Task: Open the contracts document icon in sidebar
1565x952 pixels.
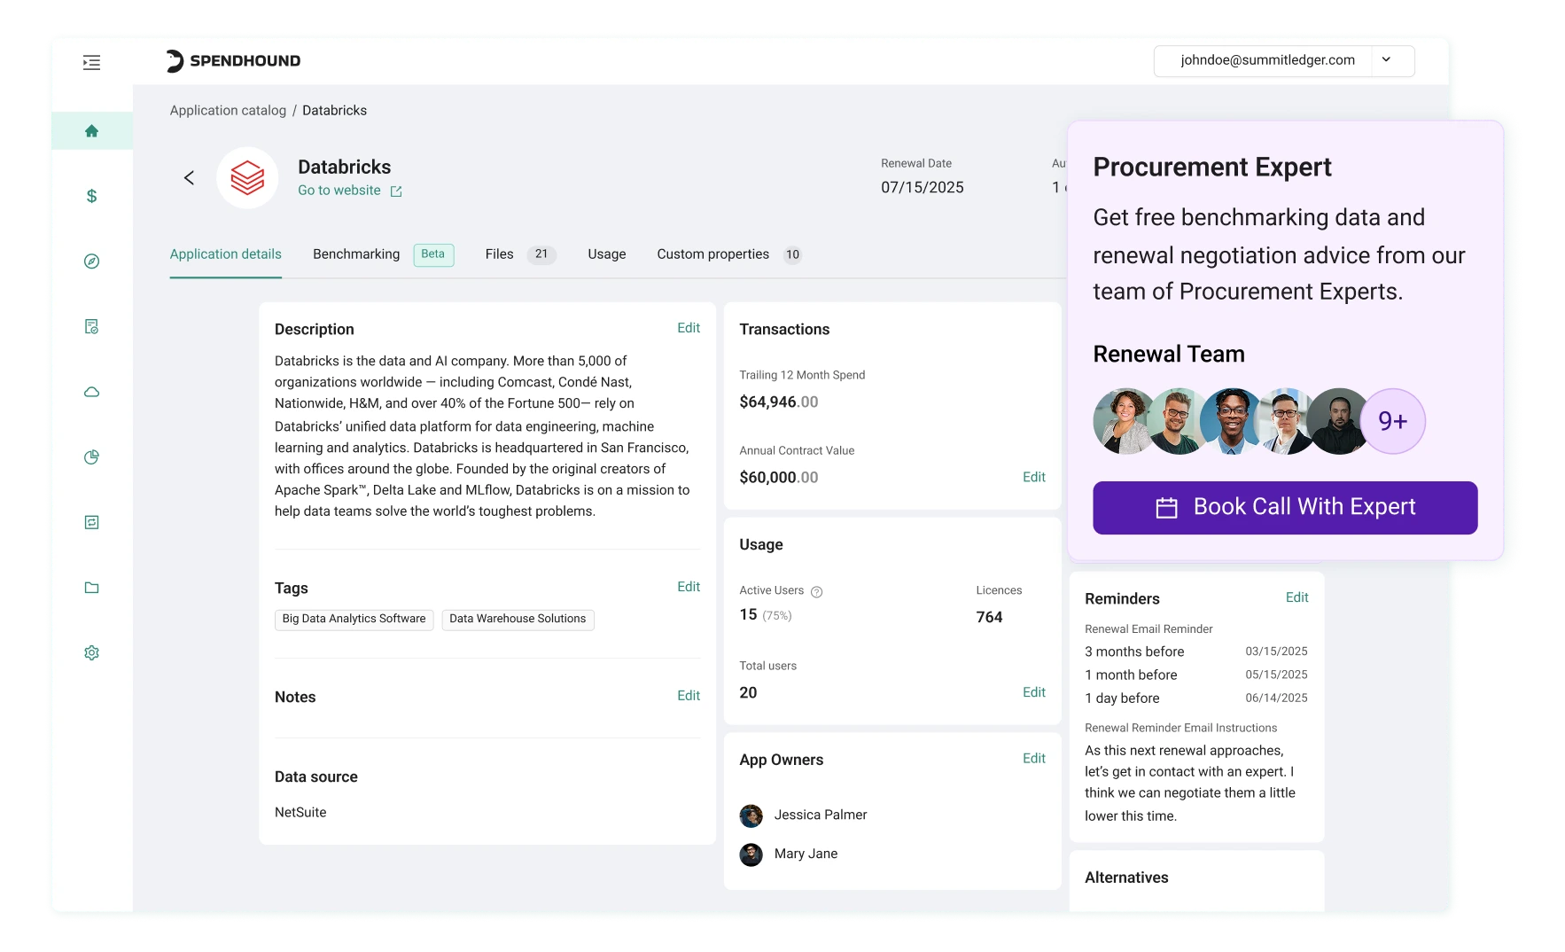Action: (x=91, y=326)
